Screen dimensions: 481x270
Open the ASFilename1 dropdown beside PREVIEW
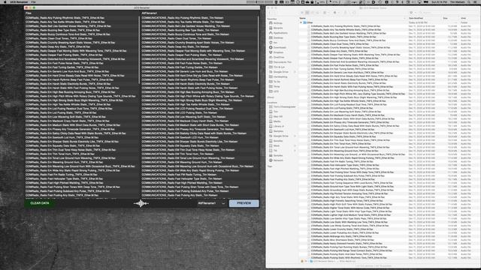click(x=211, y=203)
